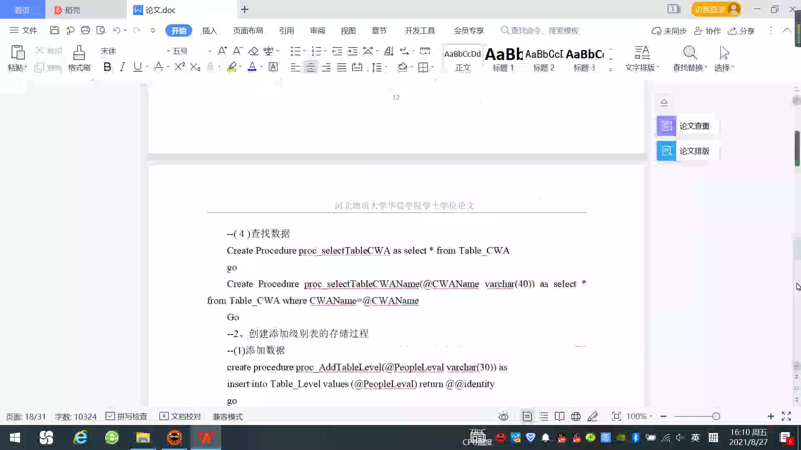Click the print icon in quick toolbar
This screenshot has width=801, height=450.
pos(86,30)
